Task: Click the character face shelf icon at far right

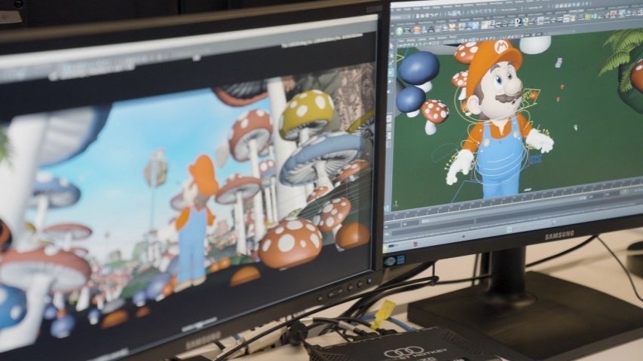Action: (613, 14)
